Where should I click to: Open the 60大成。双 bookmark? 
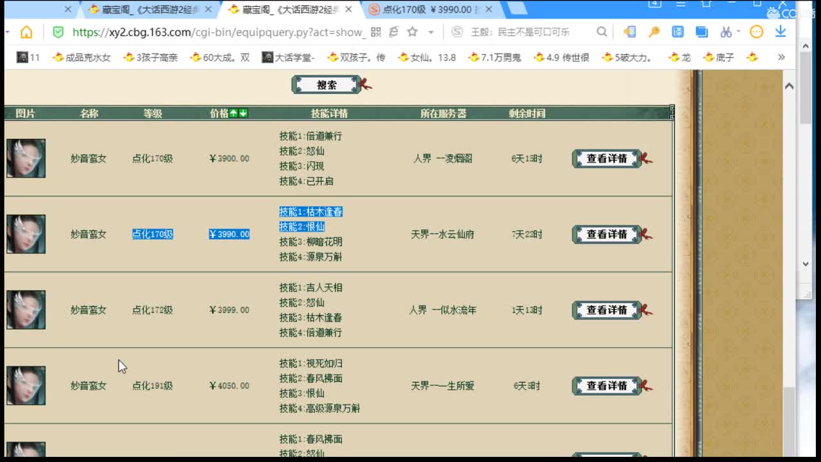coord(219,57)
